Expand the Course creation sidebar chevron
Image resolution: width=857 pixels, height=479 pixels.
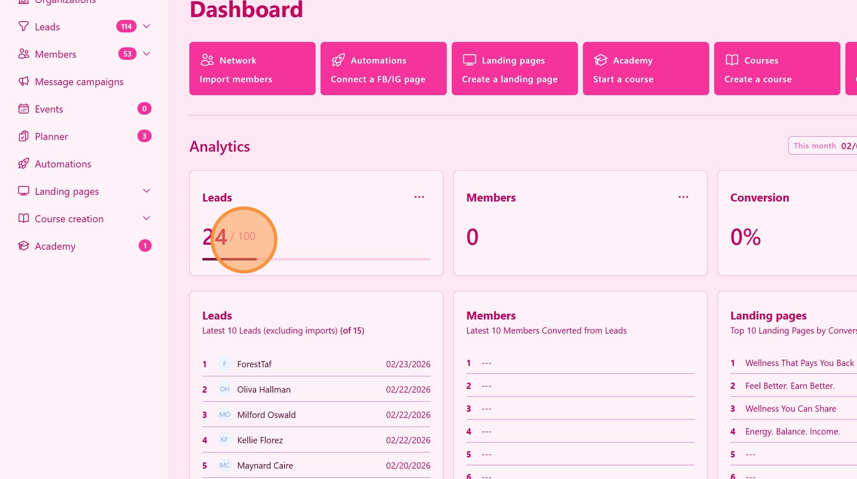(147, 219)
